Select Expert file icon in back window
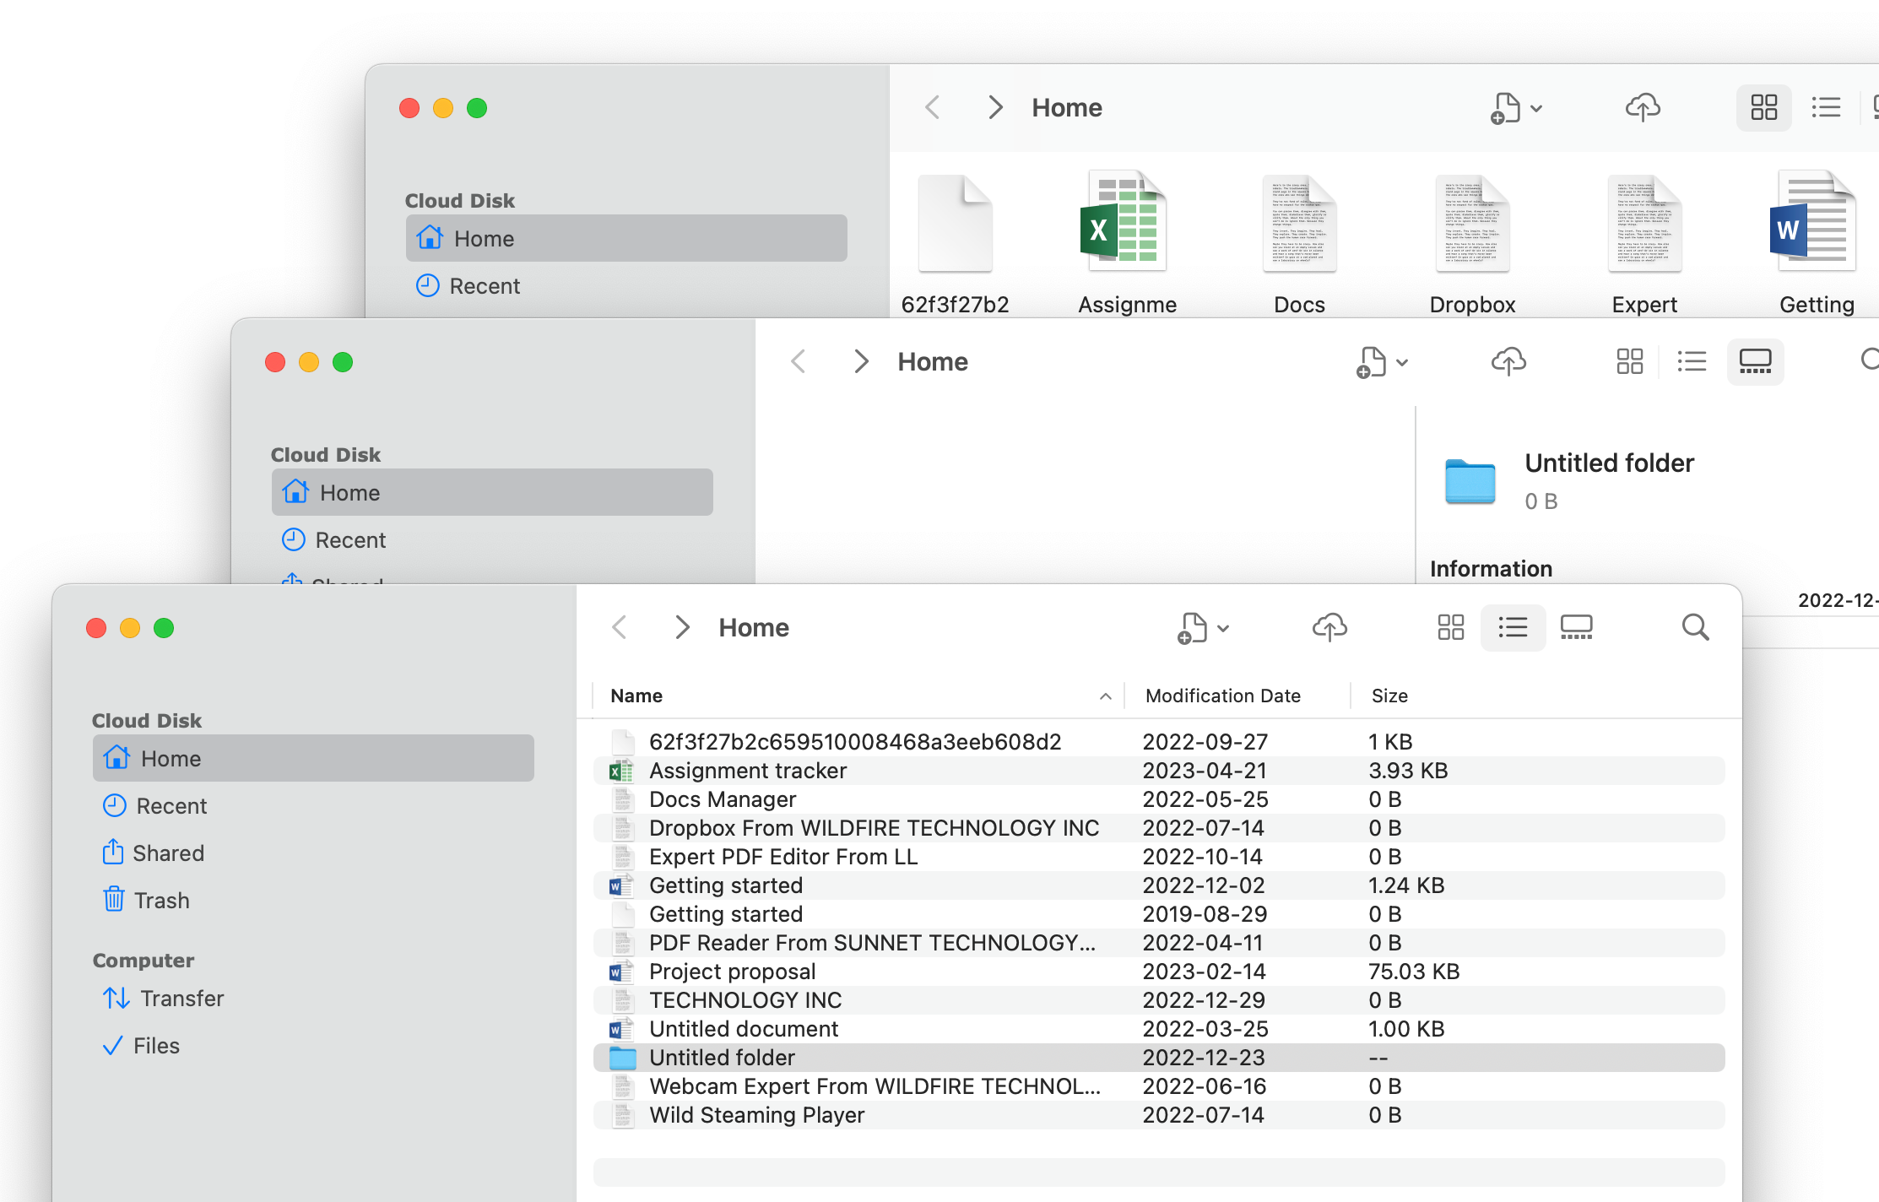Screen dimensions: 1879x1202 point(1644,224)
